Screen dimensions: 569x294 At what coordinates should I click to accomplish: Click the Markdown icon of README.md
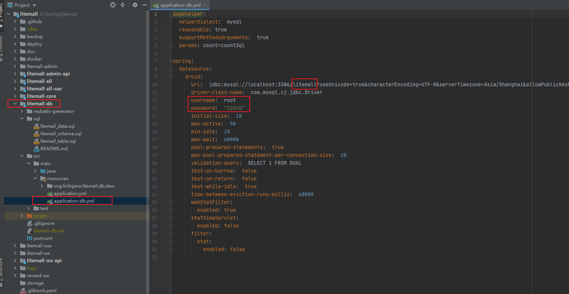[x=36, y=149]
